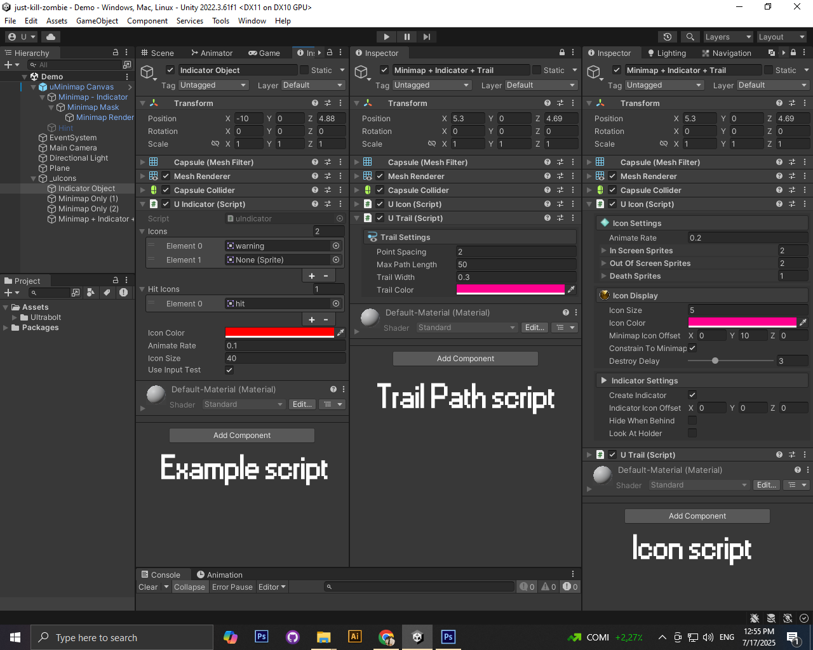Click the Step frame button
This screenshot has height=650, width=813.
(427, 37)
